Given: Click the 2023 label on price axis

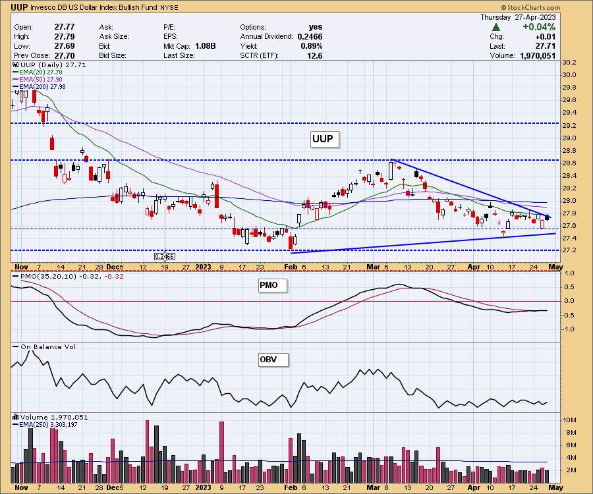Looking at the screenshot, I should click(x=203, y=267).
